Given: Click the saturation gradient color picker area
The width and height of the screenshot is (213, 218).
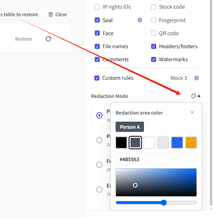Looking at the screenshot, I should pos(156,182).
